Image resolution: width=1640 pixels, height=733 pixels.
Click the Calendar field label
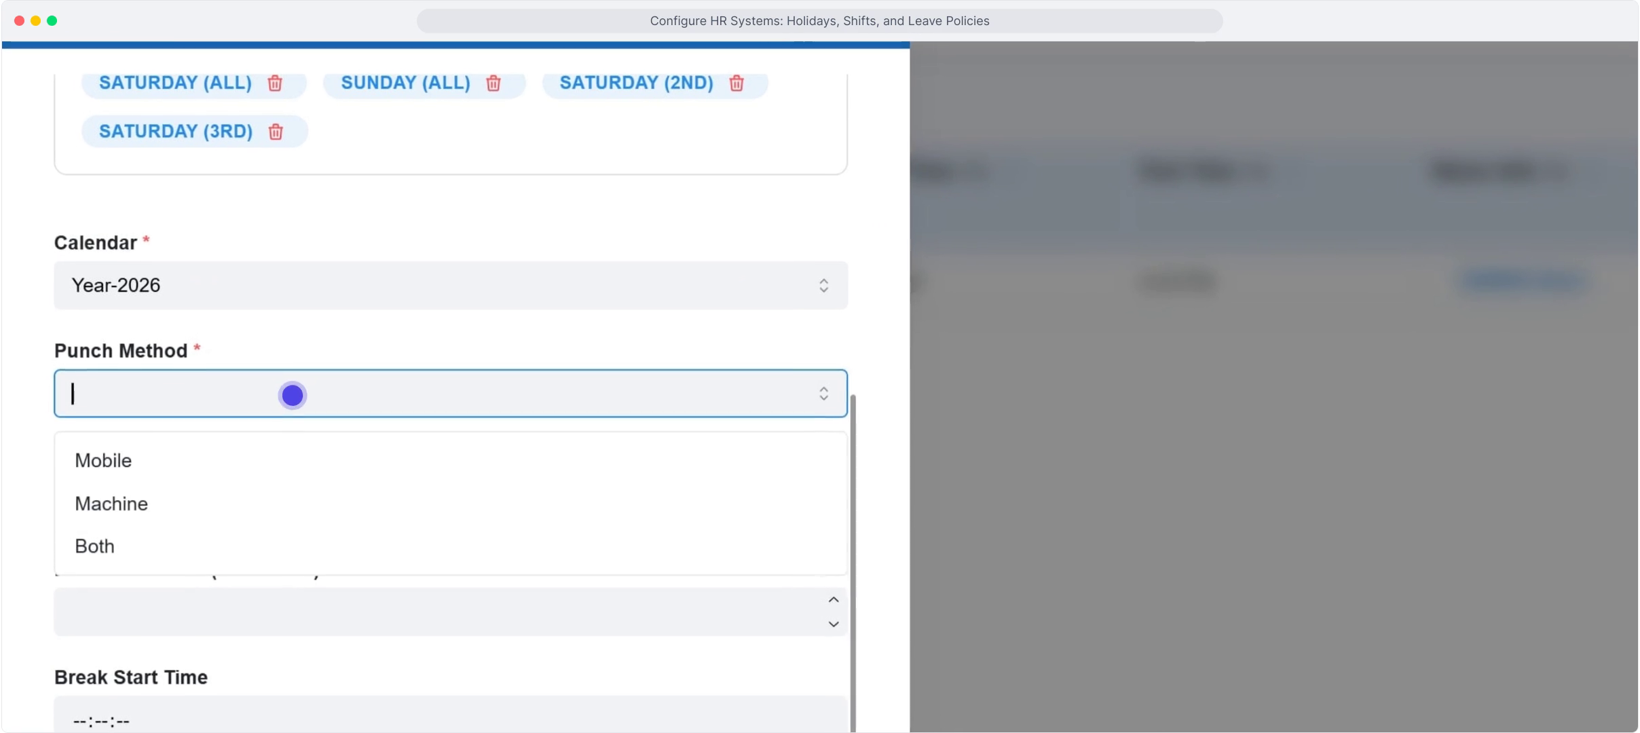(x=96, y=243)
